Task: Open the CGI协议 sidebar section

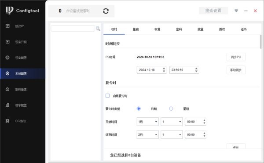Action: coord(22,121)
